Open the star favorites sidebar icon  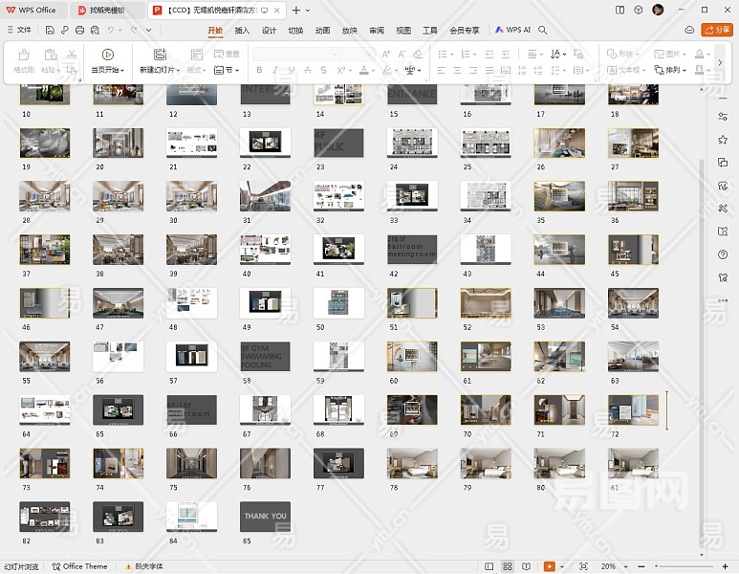(723, 140)
